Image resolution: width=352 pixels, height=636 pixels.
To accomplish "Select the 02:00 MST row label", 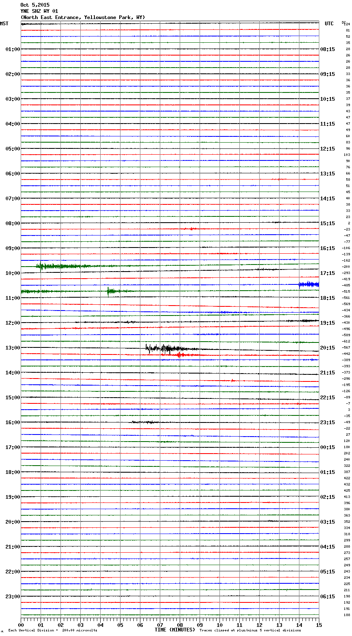I will pyautogui.click(x=13, y=74).
